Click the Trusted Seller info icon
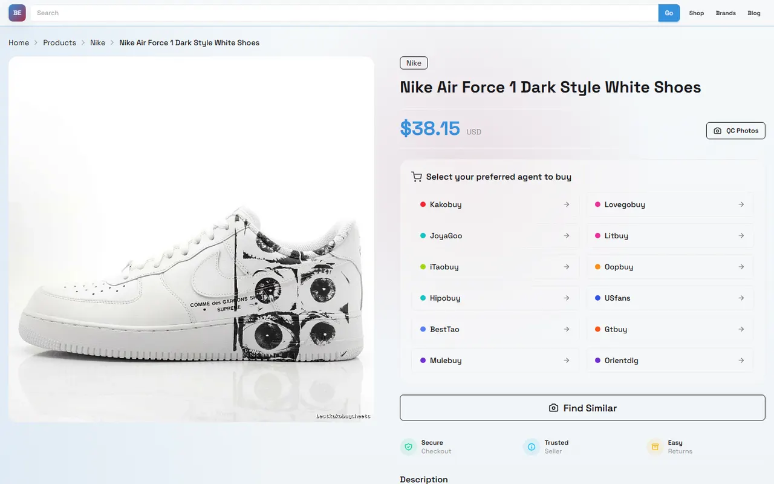The image size is (774, 484). coord(532,447)
